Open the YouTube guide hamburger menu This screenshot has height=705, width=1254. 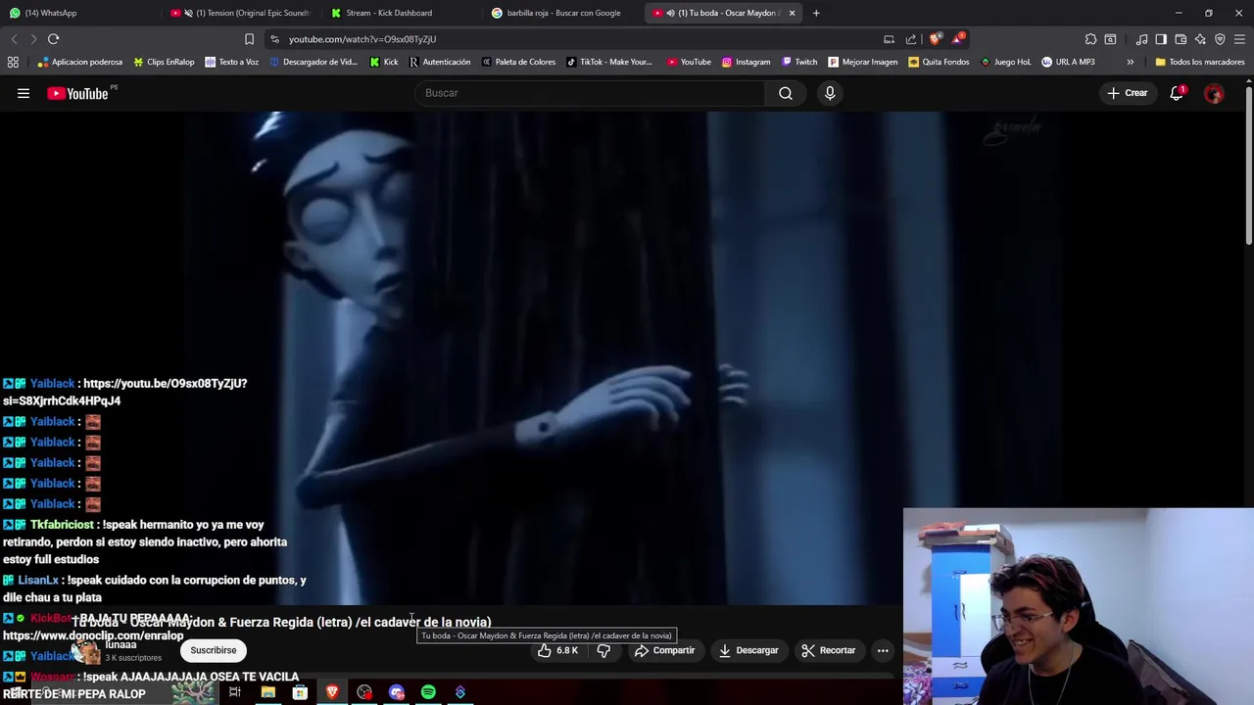tap(24, 93)
